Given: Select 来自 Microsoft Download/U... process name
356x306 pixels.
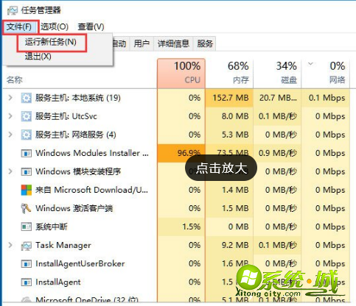Looking at the screenshot, I should (x=91, y=190).
